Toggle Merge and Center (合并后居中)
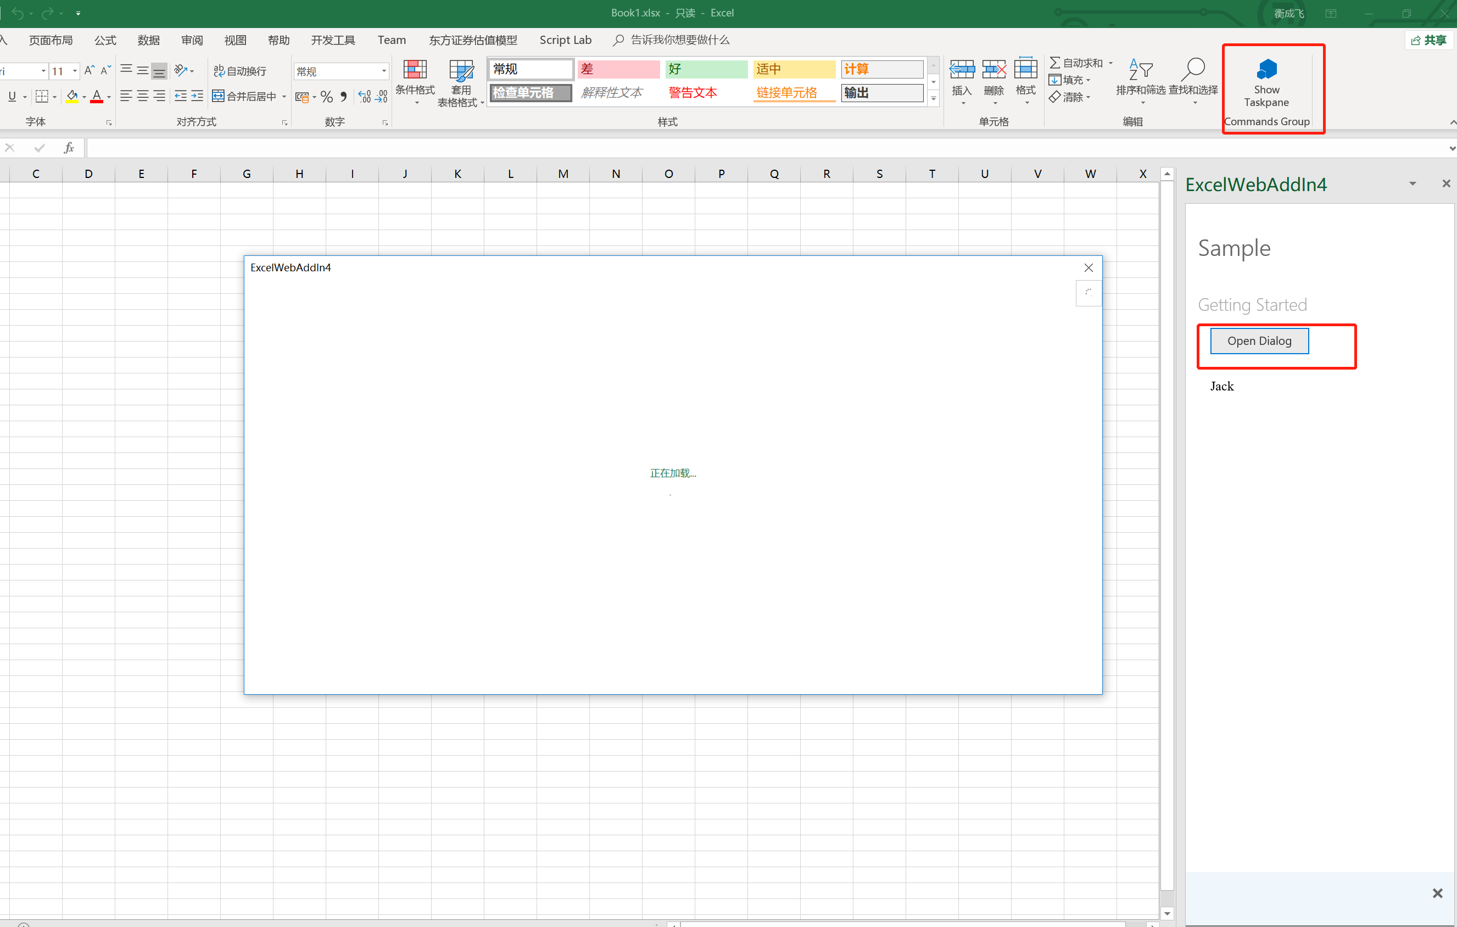The width and height of the screenshot is (1457, 927). pyautogui.click(x=244, y=96)
